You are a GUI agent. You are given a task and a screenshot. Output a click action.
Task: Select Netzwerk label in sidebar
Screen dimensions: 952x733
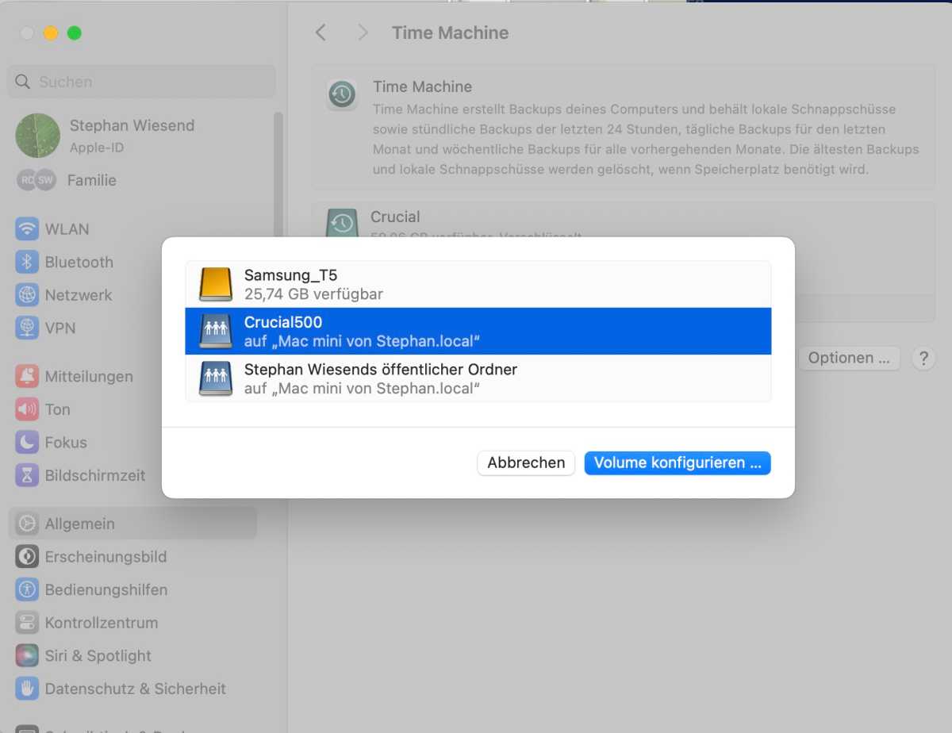coord(79,295)
